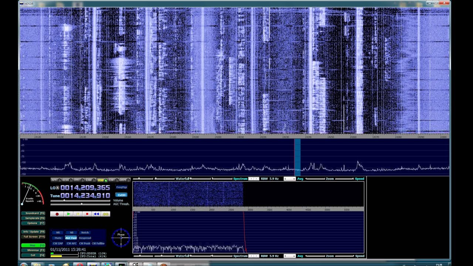Click the red filter edge in audio spectrum

(x=244, y=232)
